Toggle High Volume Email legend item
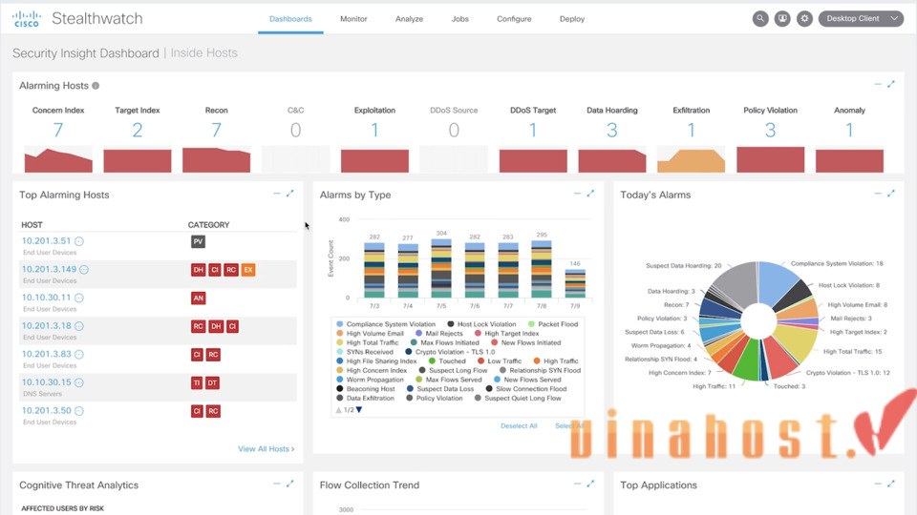917x515 pixels. [371, 334]
